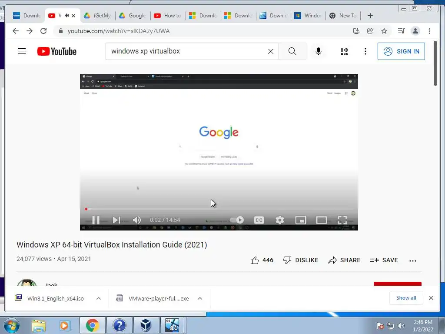Click the DISLIKE button
Viewport: 445px width, 334px height.
click(x=301, y=261)
